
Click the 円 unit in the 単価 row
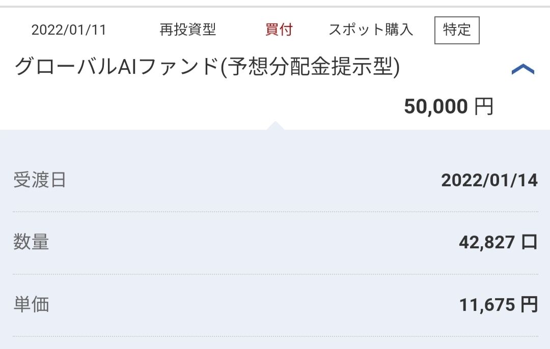click(530, 305)
